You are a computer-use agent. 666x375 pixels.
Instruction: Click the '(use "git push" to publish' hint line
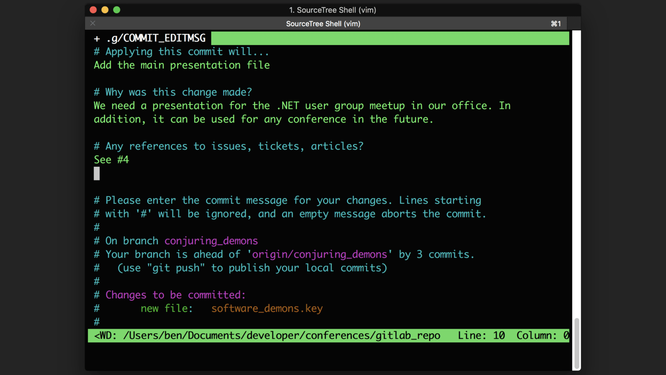[x=252, y=268]
